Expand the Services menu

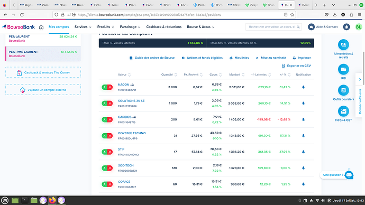pos(83,27)
